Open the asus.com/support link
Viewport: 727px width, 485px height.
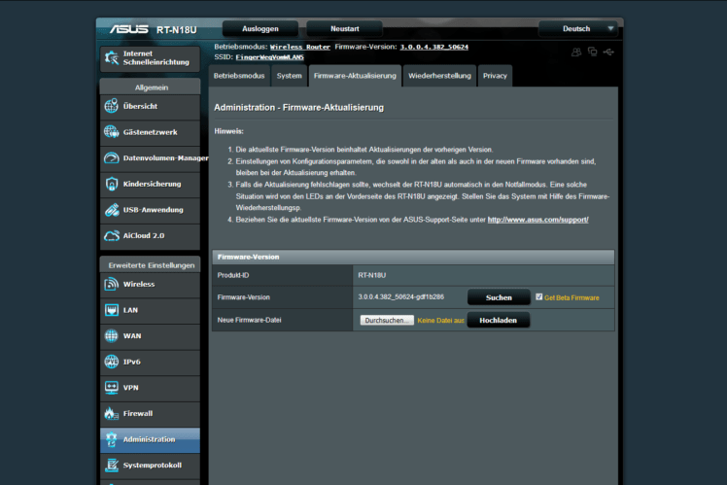click(537, 220)
